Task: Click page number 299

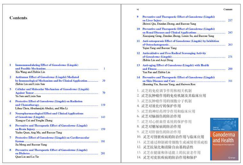Action: (x=230, y=69)
